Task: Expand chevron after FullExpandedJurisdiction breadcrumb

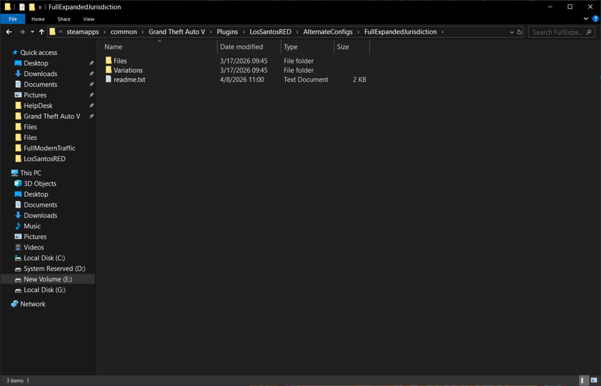Action: 442,32
